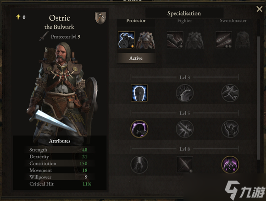The image size is (266, 201).
Task: Select the Lvl 5 raised-arms figure skill
Action: (x=230, y=129)
